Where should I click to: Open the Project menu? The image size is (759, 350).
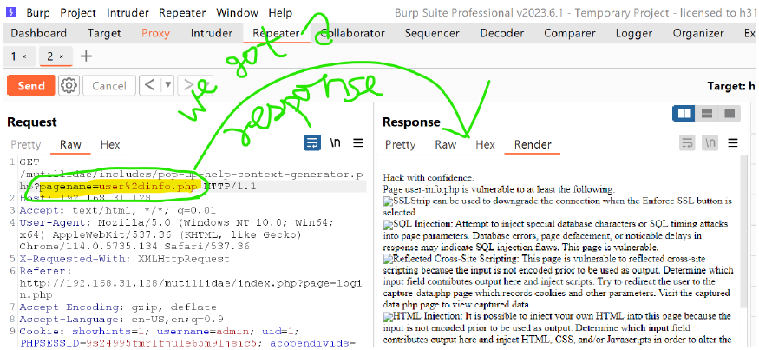pos(78,13)
